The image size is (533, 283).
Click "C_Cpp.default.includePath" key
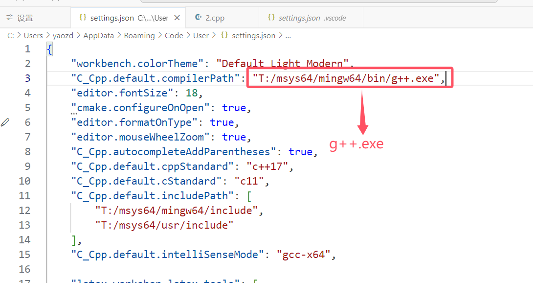pyautogui.click(x=152, y=196)
